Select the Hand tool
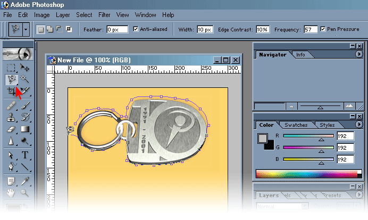Image resolution: width=368 pixels, height=220 pixels. [11, 193]
